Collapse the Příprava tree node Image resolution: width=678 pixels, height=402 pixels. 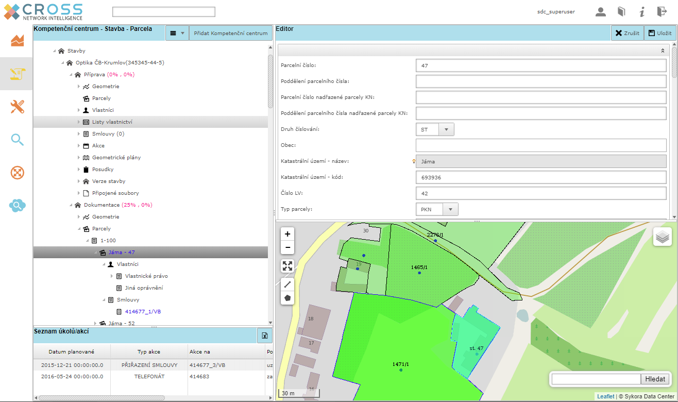pos(71,75)
